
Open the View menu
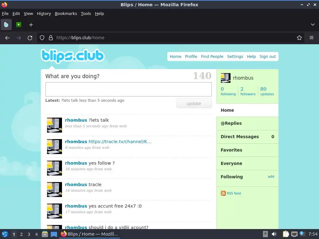click(28, 14)
